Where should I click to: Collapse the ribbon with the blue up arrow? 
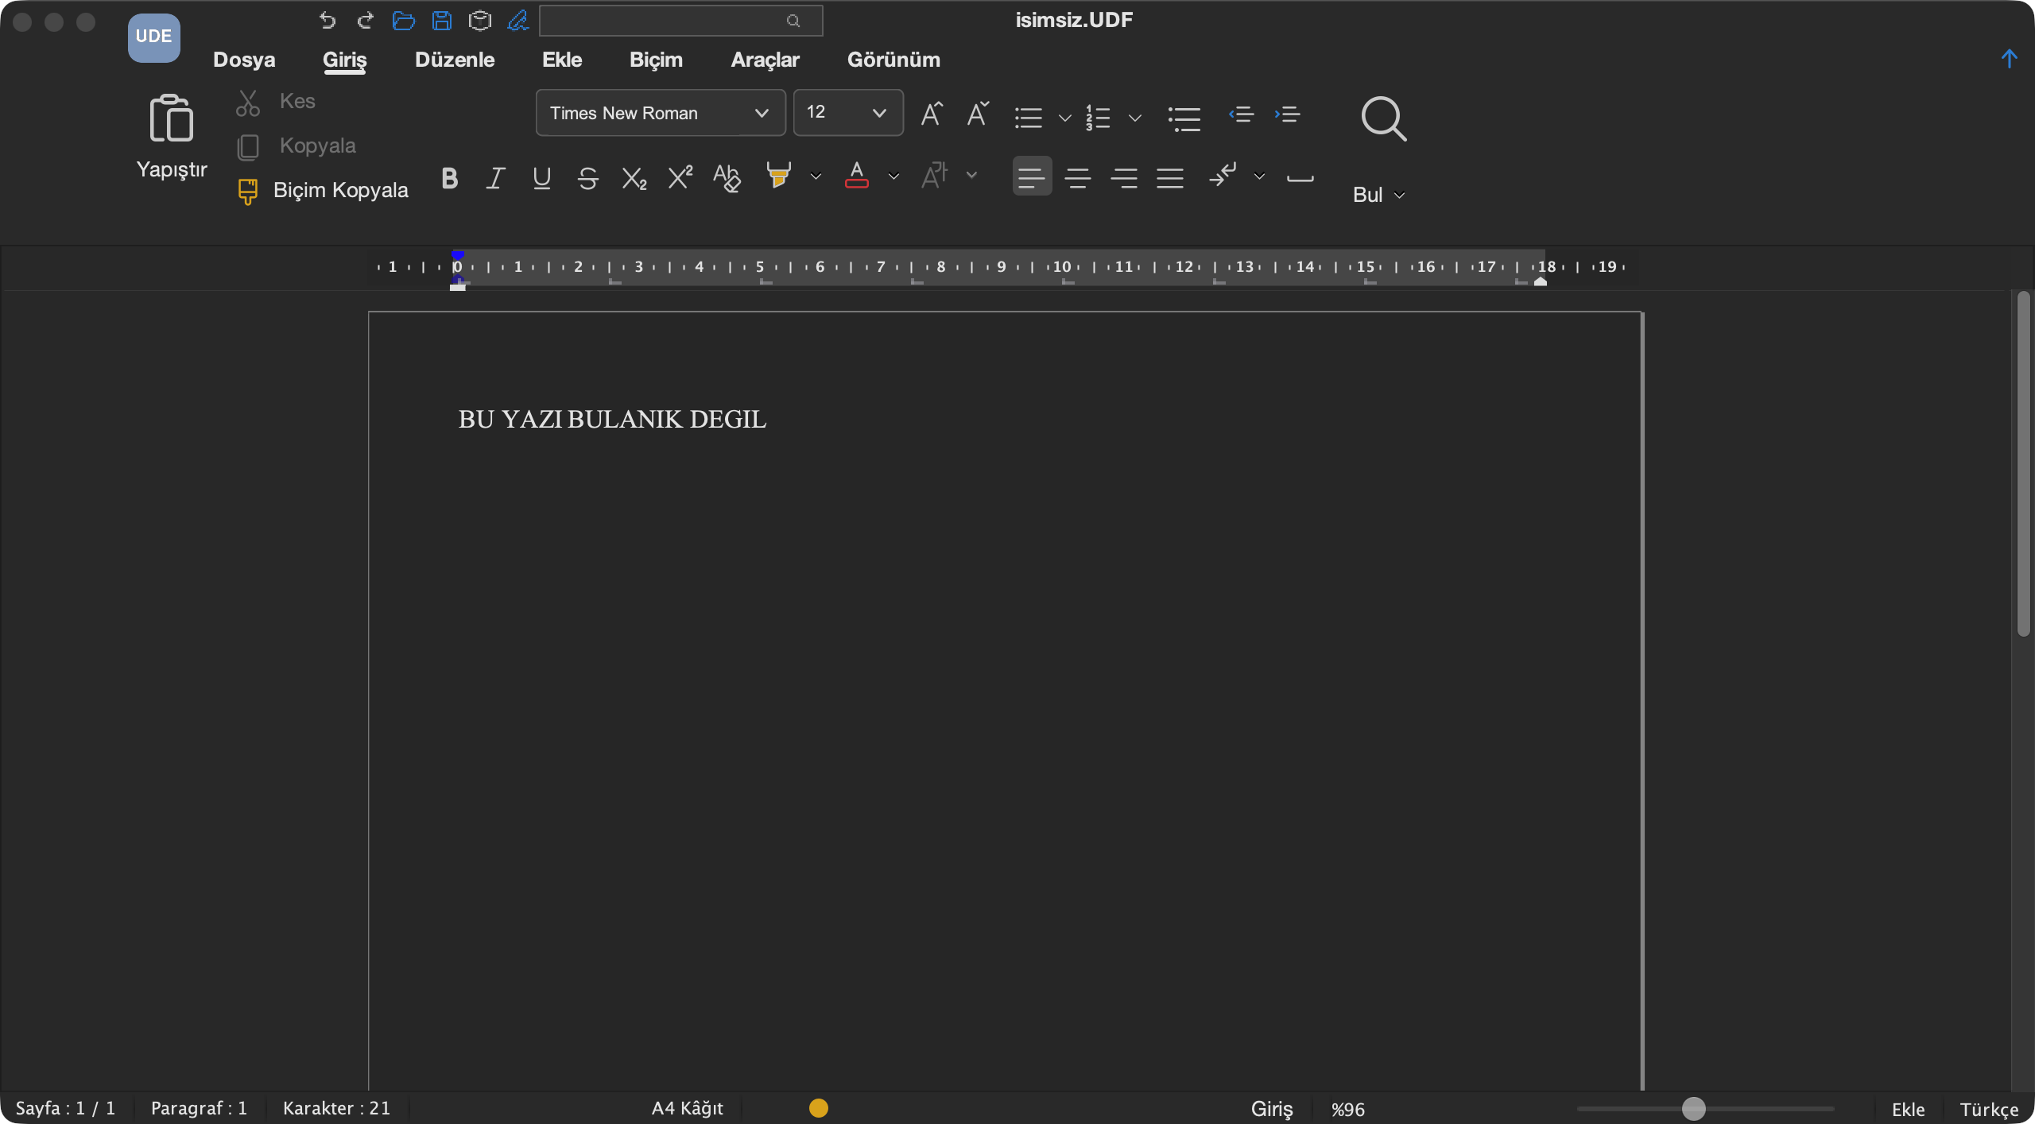click(x=2009, y=59)
